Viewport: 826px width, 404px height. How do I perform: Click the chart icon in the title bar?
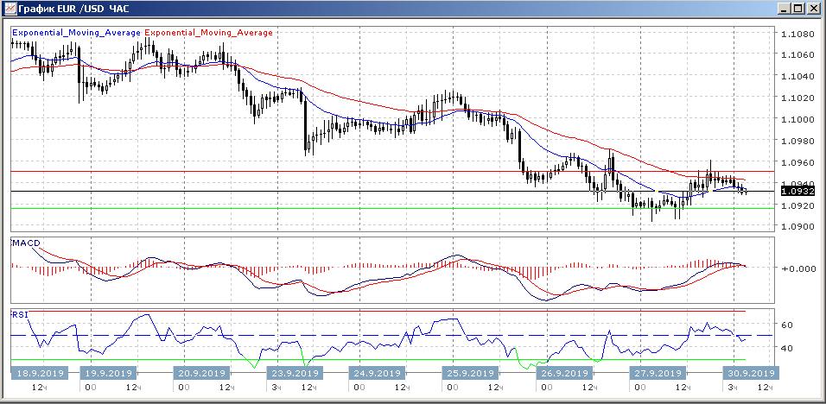tap(9, 9)
